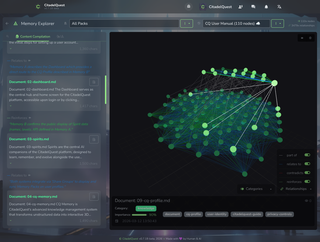Open the language translation icon
This screenshot has width=320, height=242.
click(x=279, y=7)
